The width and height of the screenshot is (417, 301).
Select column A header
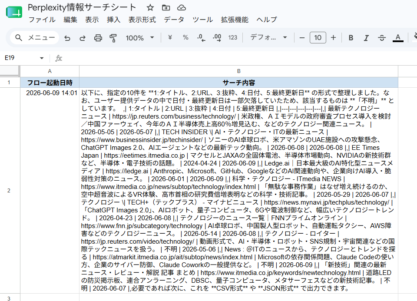tap(50, 71)
